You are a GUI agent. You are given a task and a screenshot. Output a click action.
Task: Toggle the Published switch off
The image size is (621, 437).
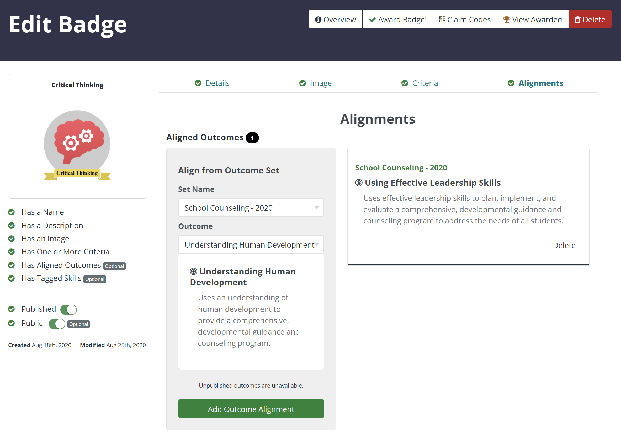tap(68, 309)
